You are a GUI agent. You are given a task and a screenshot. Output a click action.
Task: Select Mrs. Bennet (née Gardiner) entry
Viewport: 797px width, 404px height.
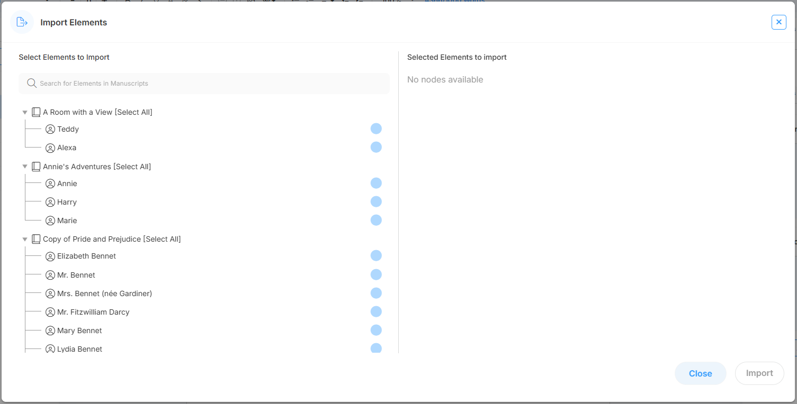104,293
